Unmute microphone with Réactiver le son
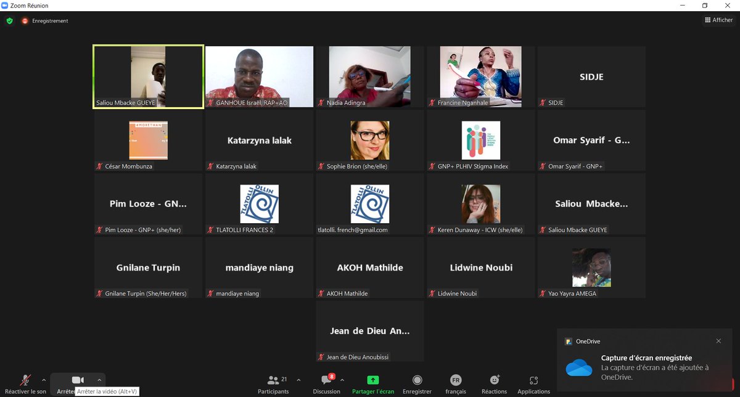 click(x=25, y=383)
